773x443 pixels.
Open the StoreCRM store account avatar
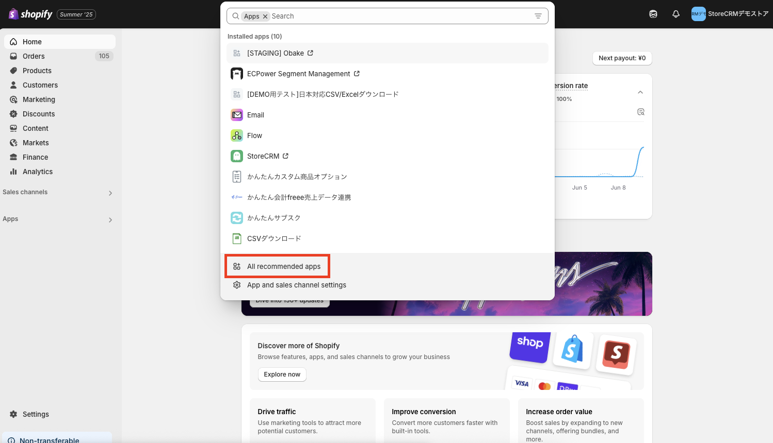698,14
